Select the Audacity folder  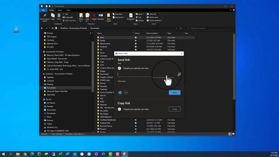[103, 47]
